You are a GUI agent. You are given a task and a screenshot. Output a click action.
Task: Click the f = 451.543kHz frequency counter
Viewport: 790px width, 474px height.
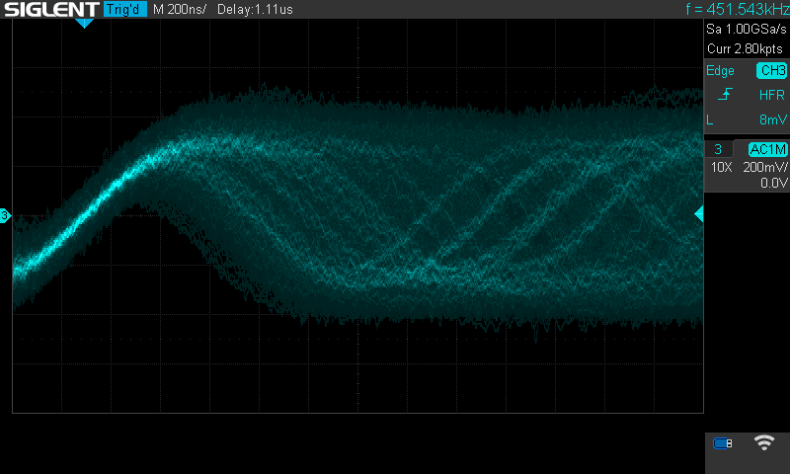click(737, 9)
